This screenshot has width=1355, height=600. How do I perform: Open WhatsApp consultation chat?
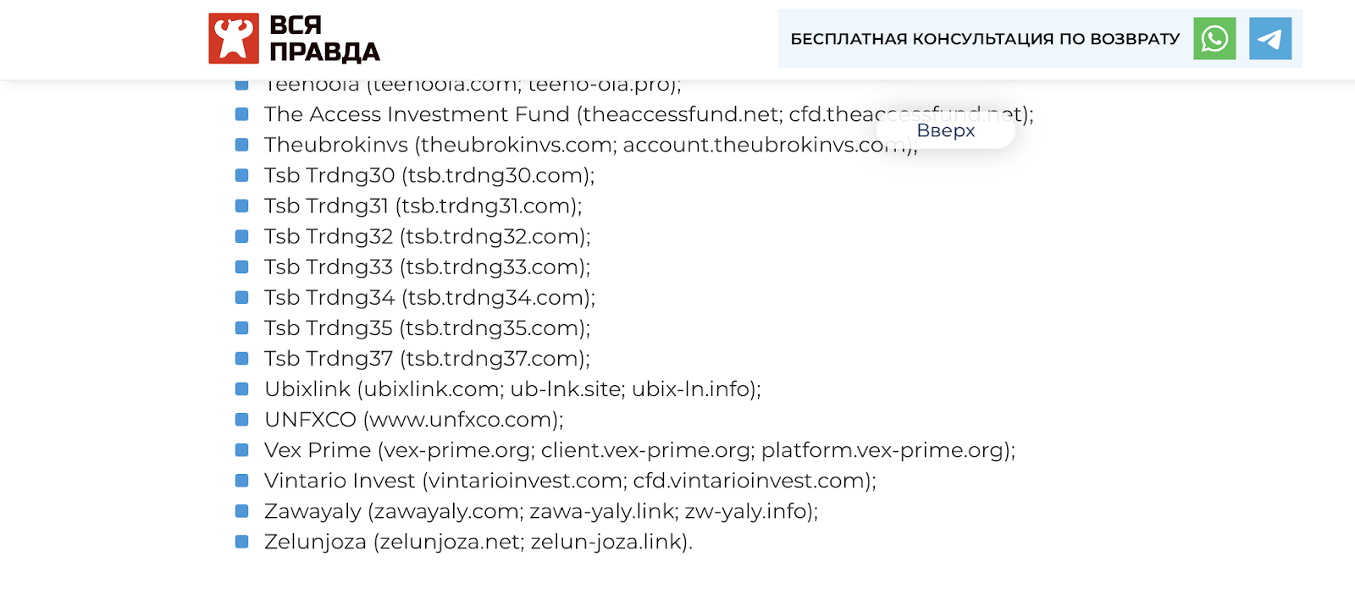click(1214, 39)
